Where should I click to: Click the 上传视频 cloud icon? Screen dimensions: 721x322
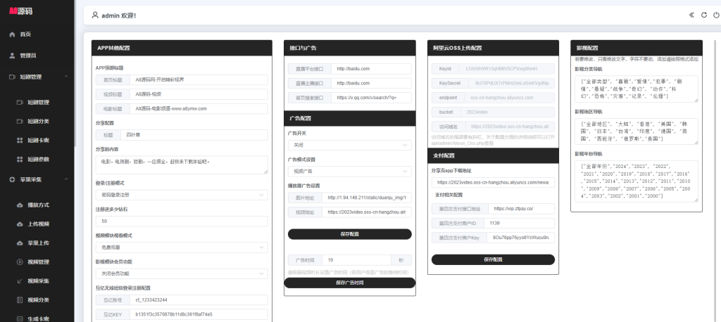pos(20,224)
